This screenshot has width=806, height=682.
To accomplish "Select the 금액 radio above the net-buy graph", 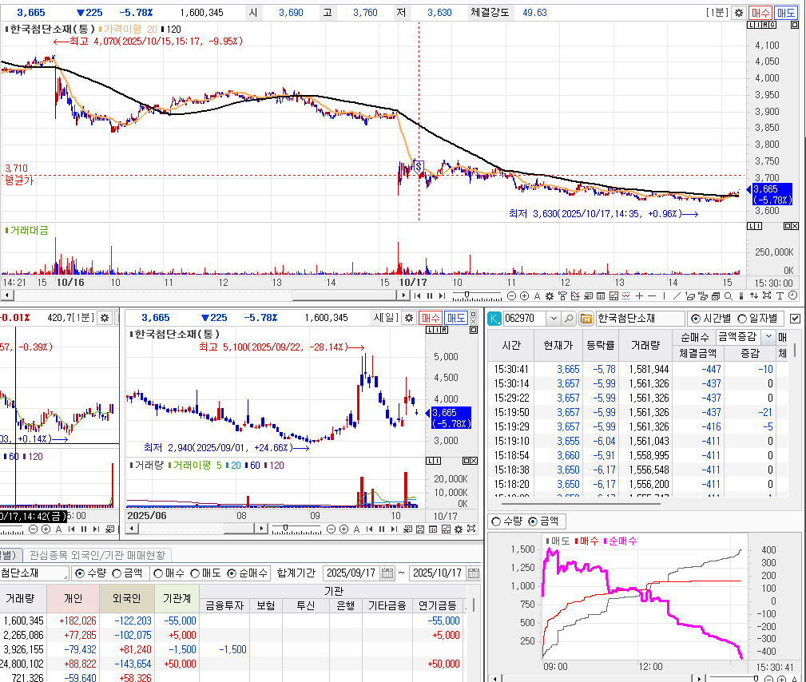I will 533,521.
